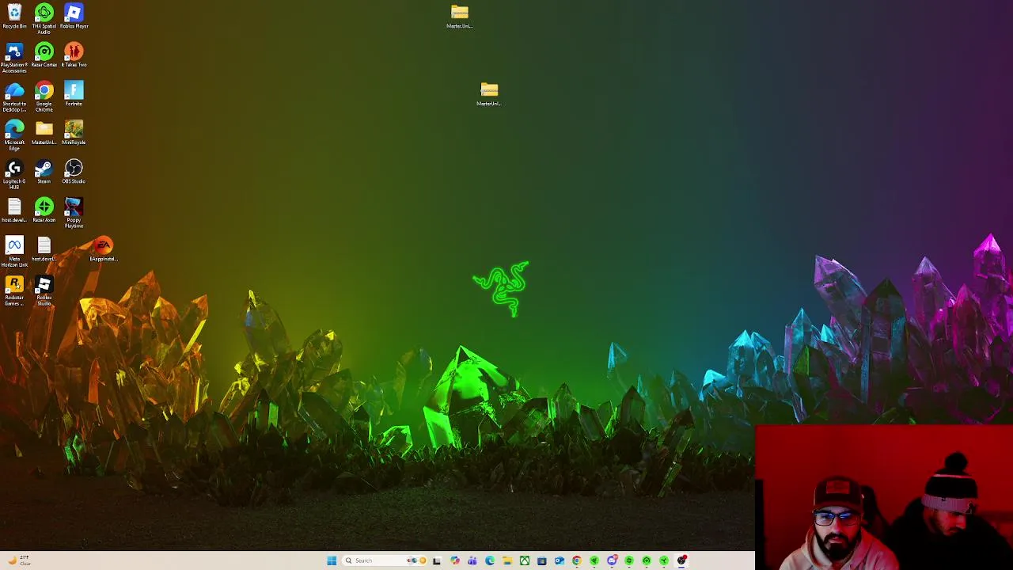This screenshot has width=1013, height=570.
Task: Open PlayStation Accessories desktop icon
Action: pos(14,57)
